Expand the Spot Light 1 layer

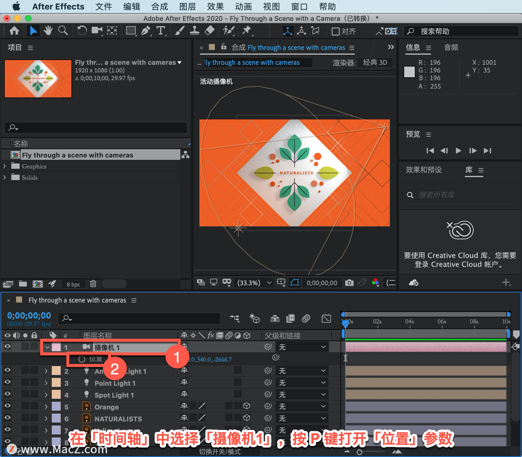46,395
